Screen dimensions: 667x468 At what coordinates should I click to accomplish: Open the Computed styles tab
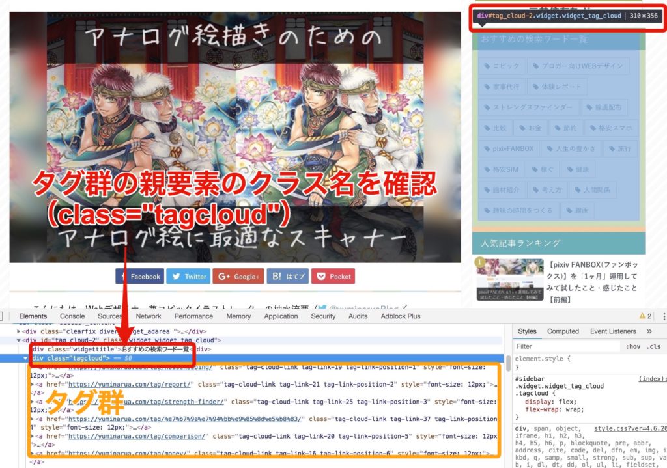[563, 331]
